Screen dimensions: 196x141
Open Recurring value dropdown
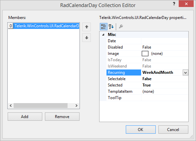tap(185, 72)
